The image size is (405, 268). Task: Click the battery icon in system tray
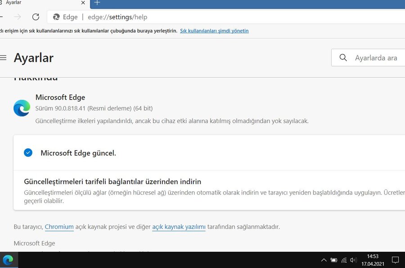tap(334, 260)
